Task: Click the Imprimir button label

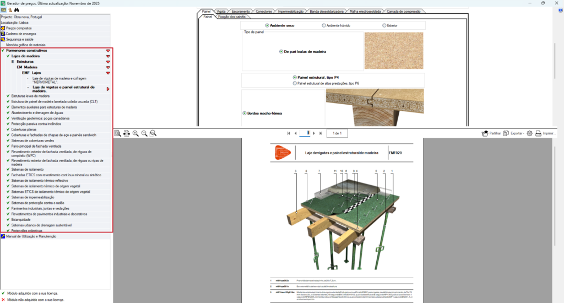Action: click(x=549, y=133)
